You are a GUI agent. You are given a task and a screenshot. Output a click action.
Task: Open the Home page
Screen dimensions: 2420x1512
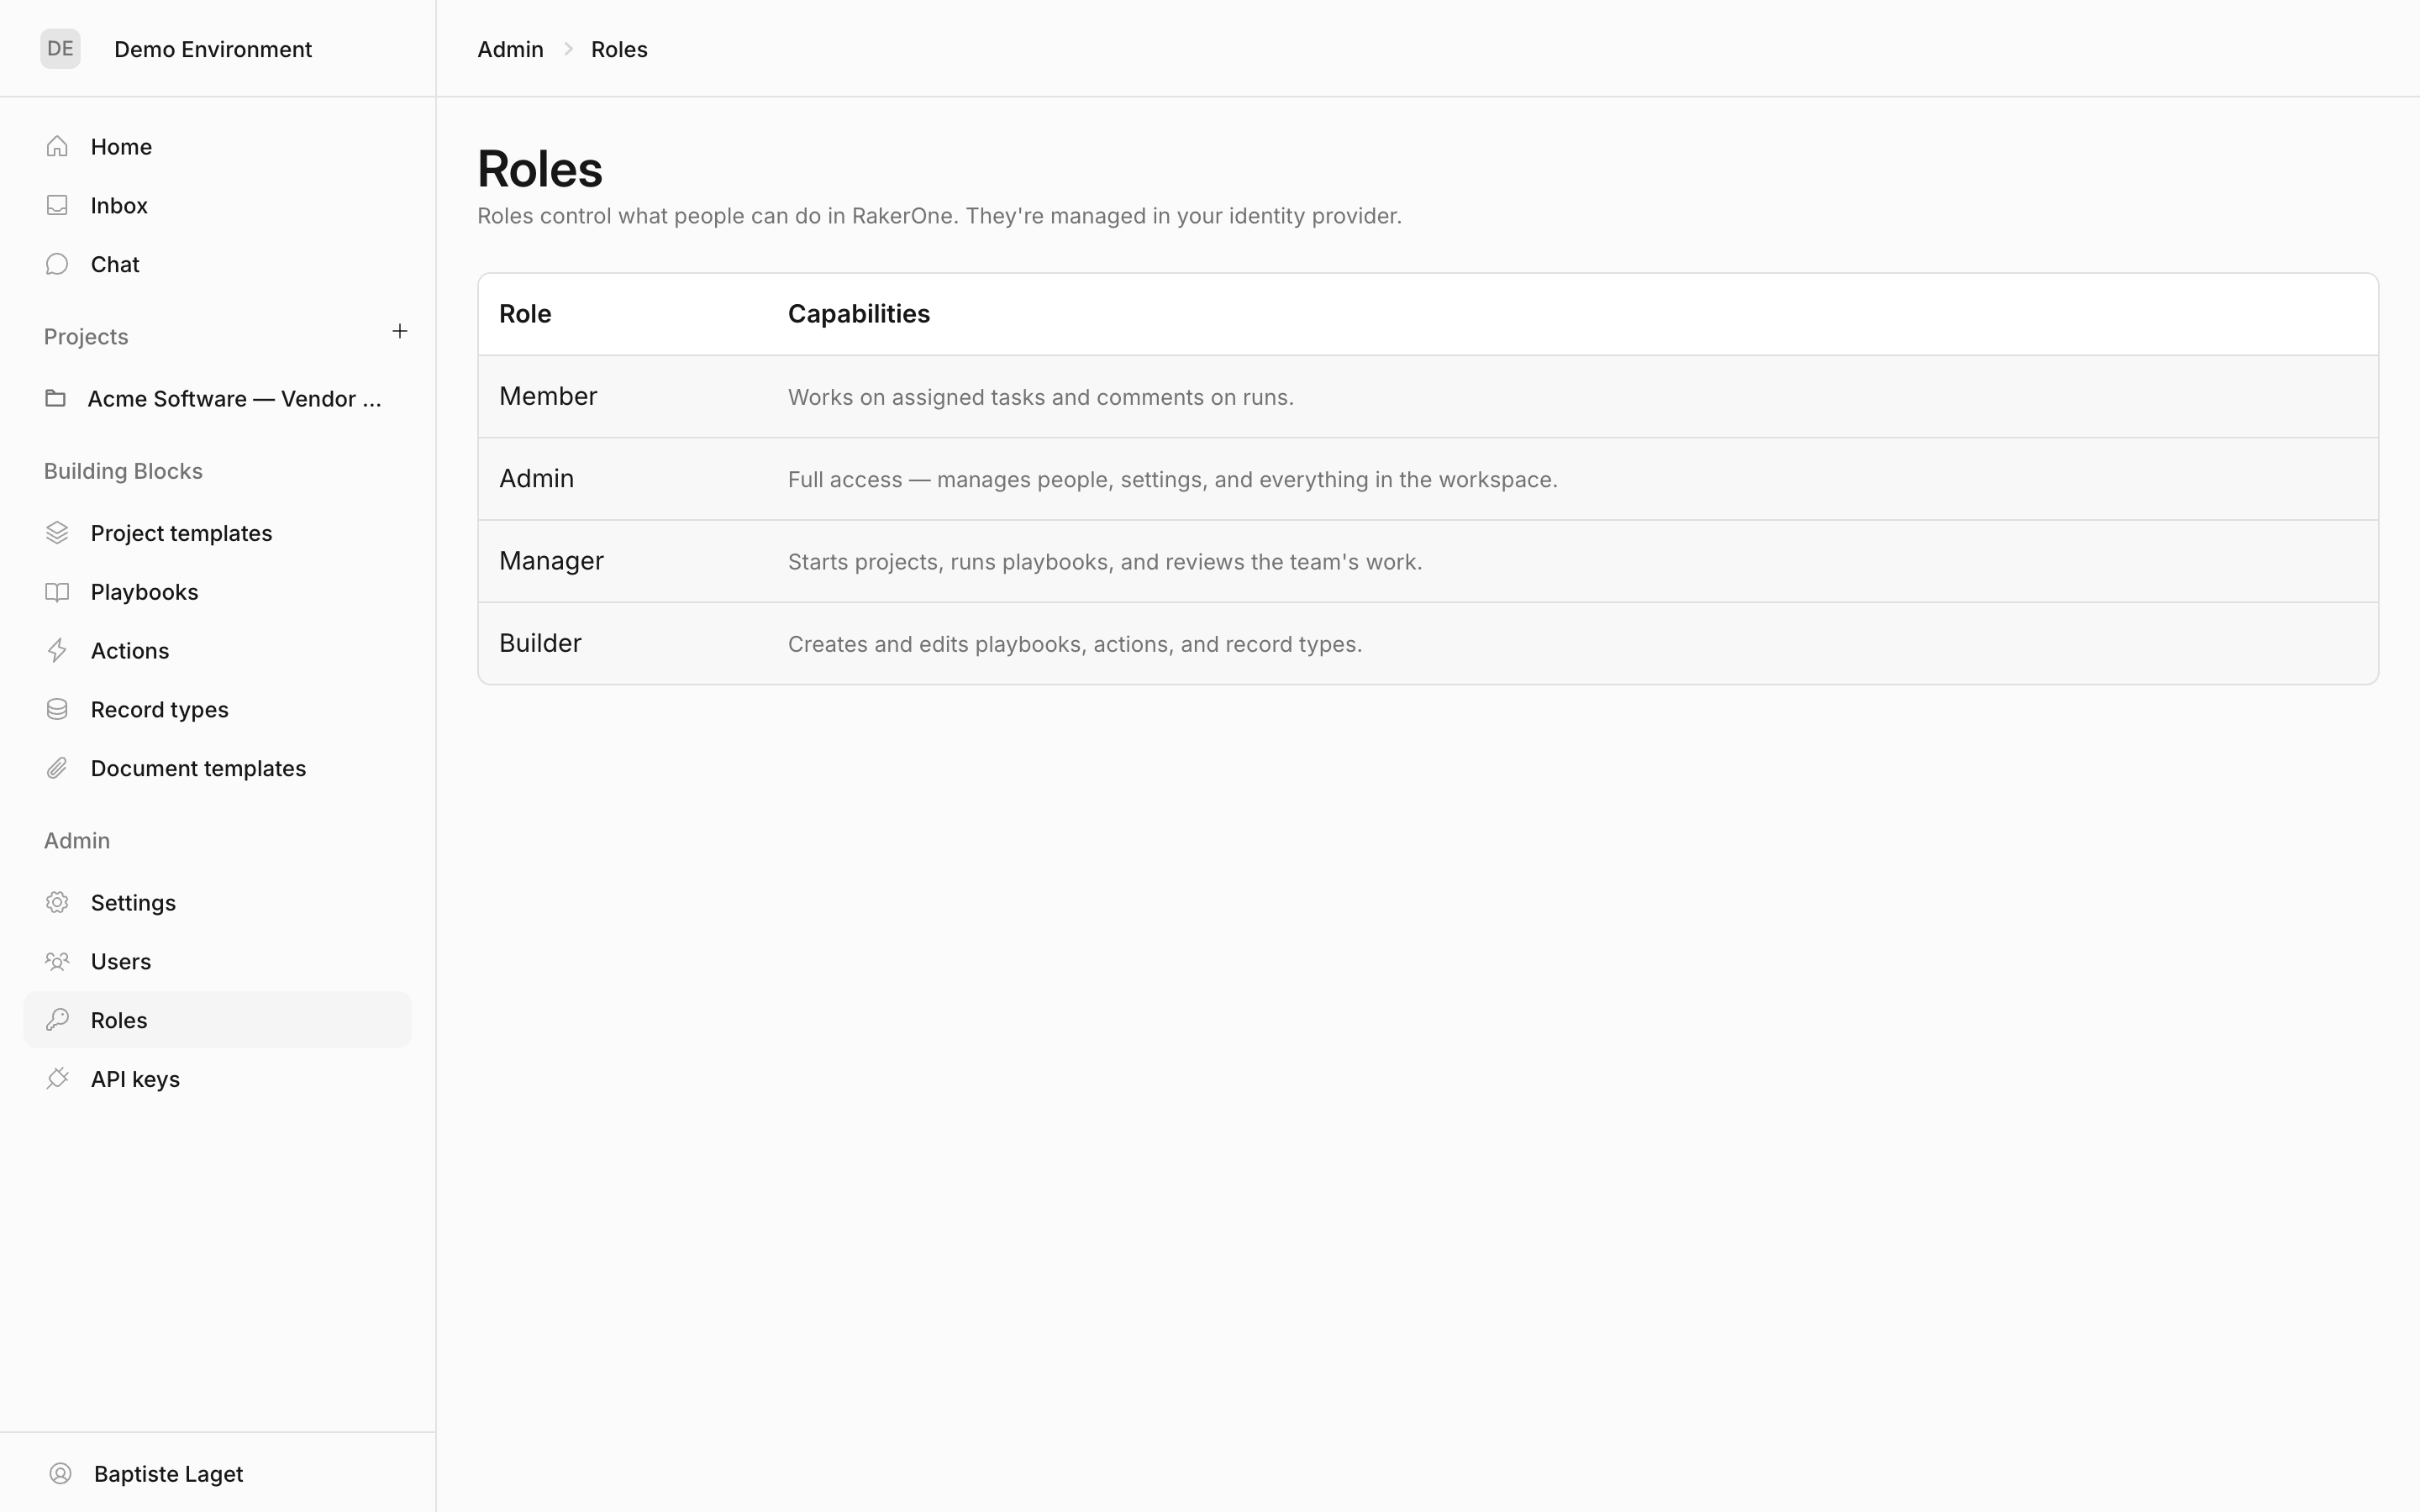point(217,146)
